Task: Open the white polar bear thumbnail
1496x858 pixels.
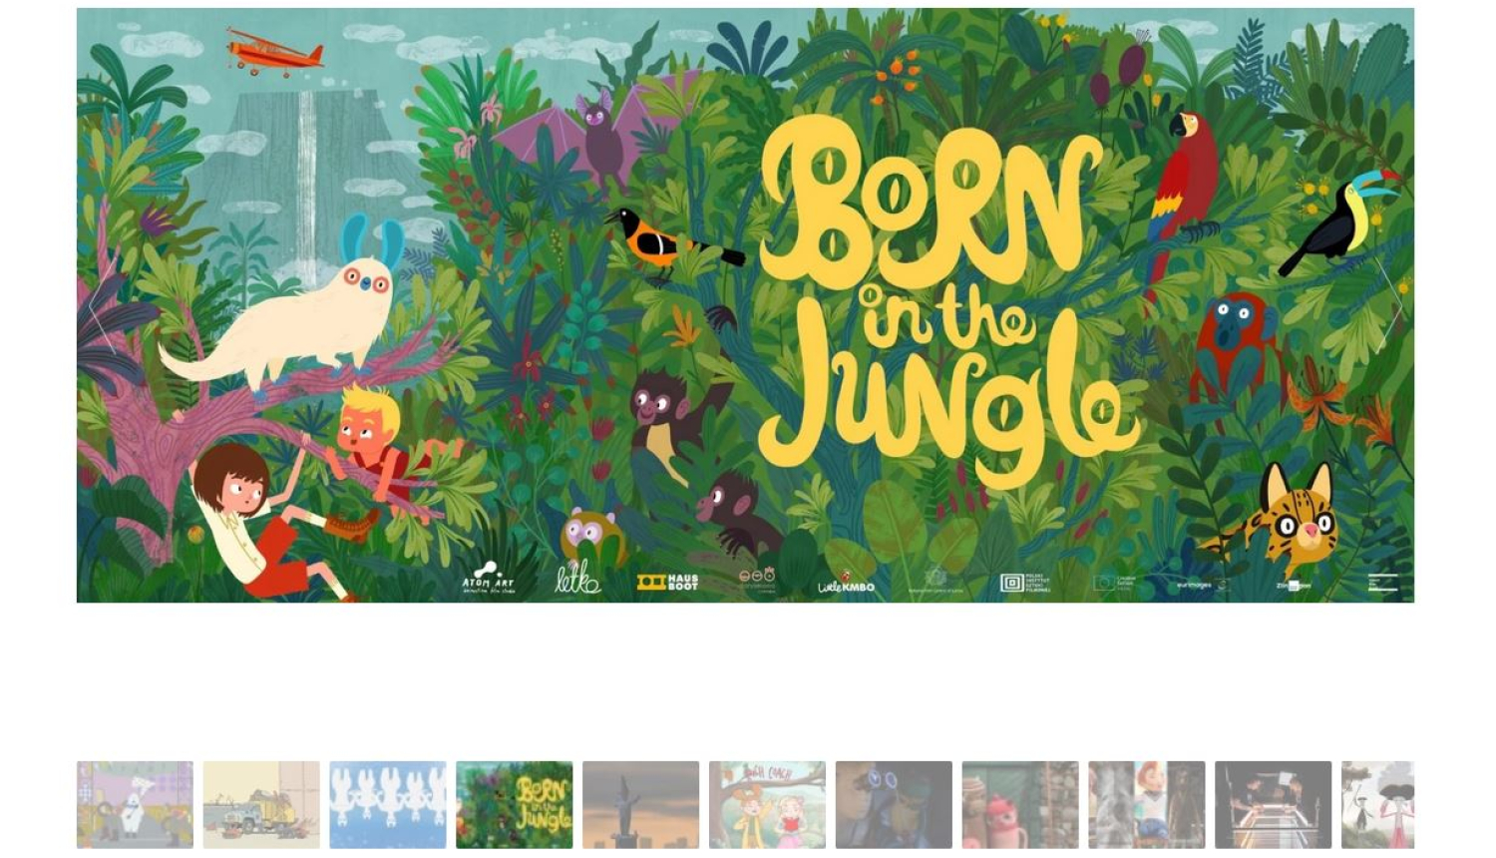Action: point(135,804)
